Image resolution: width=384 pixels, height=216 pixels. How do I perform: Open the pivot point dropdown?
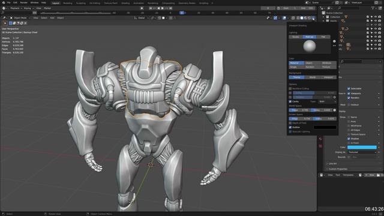[x=153, y=18]
